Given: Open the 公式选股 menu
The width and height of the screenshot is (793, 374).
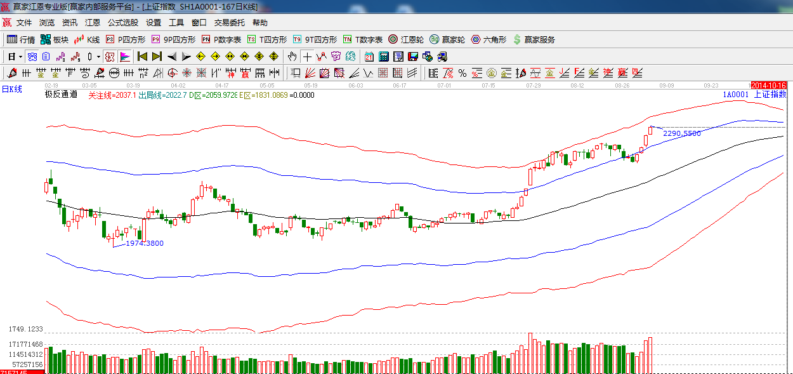Looking at the screenshot, I should coord(122,23).
